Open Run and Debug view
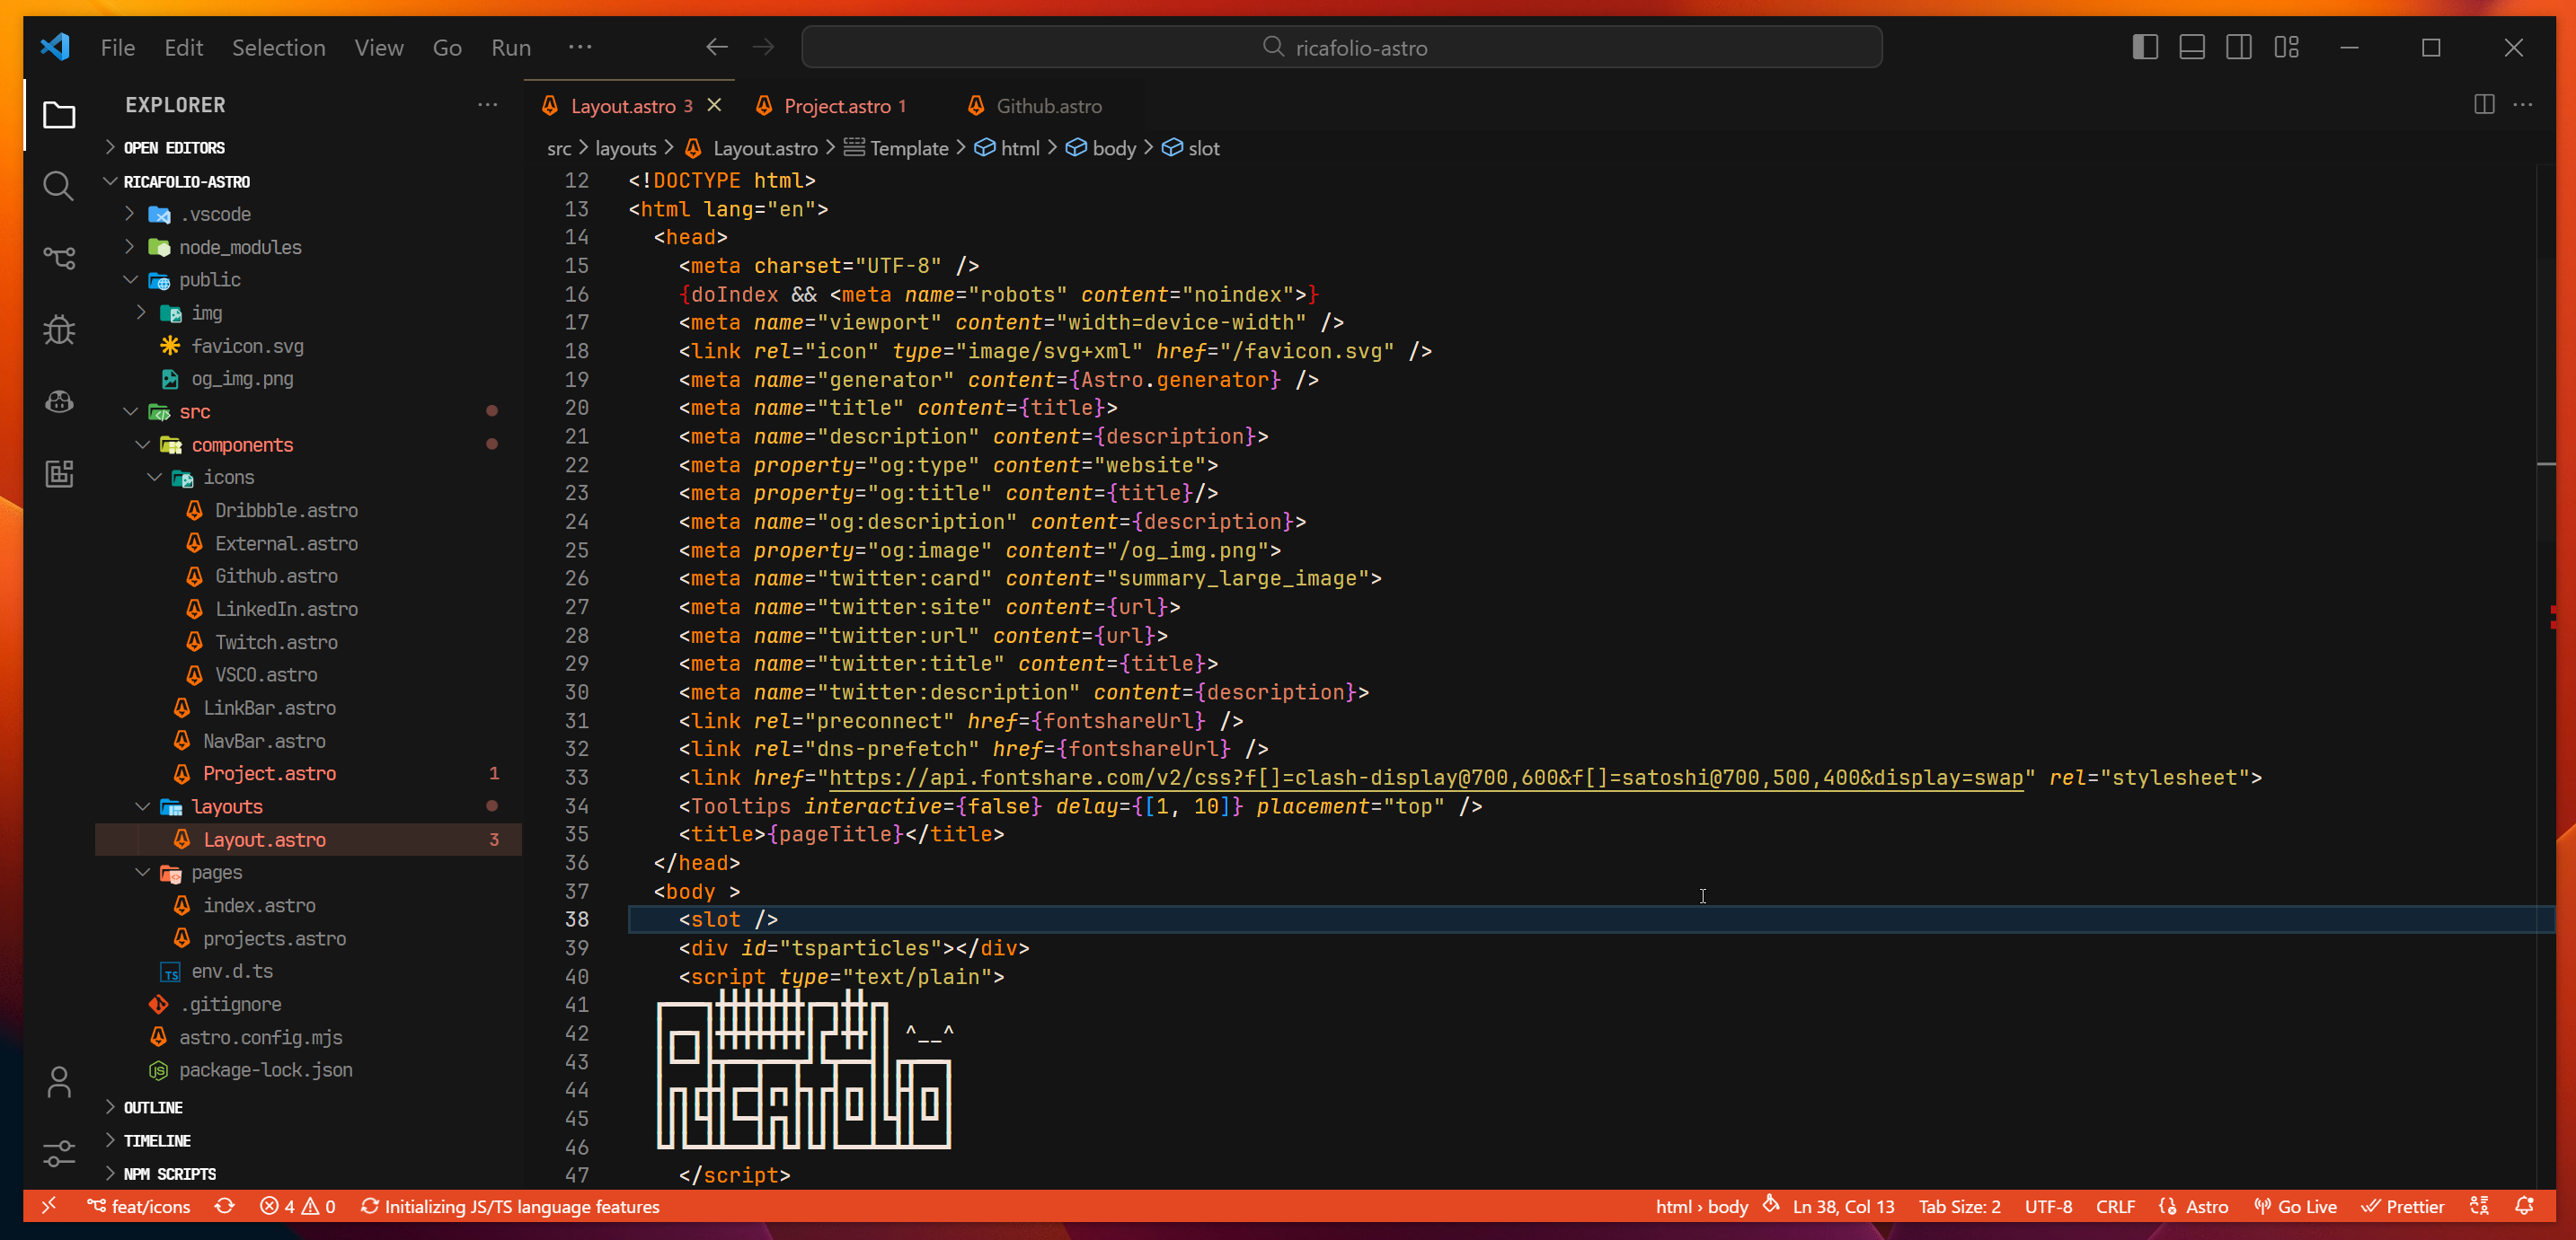 pos(58,330)
